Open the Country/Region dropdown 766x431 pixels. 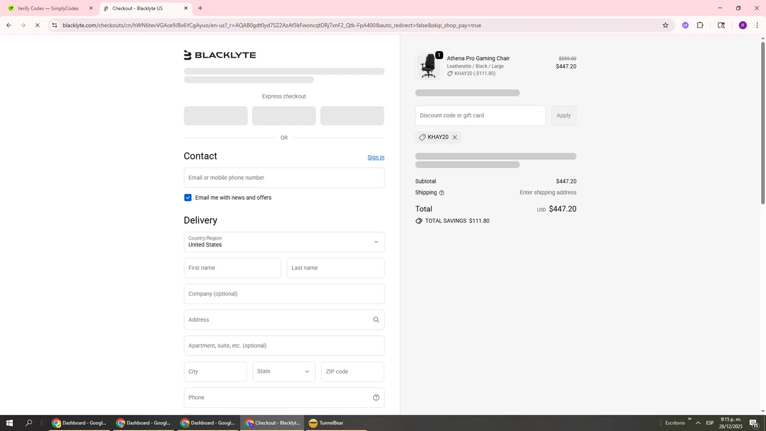click(284, 242)
